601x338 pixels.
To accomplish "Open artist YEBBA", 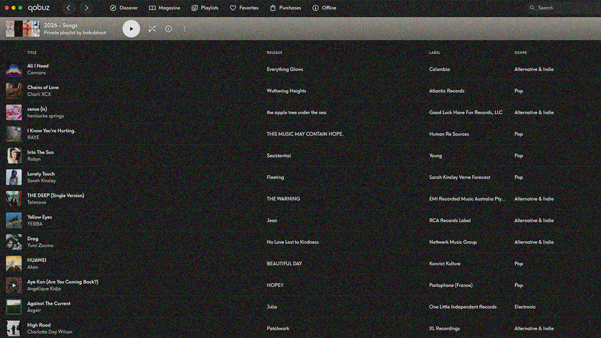I will [x=35, y=224].
